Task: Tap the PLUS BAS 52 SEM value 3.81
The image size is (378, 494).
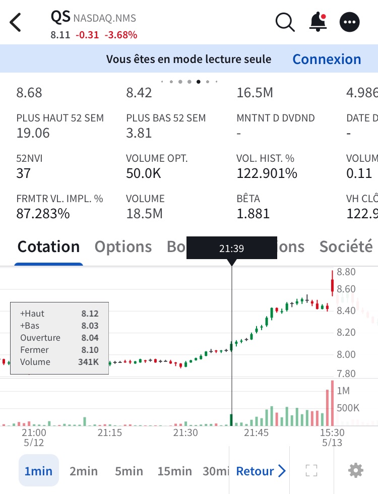Action: [x=139, y=133]
